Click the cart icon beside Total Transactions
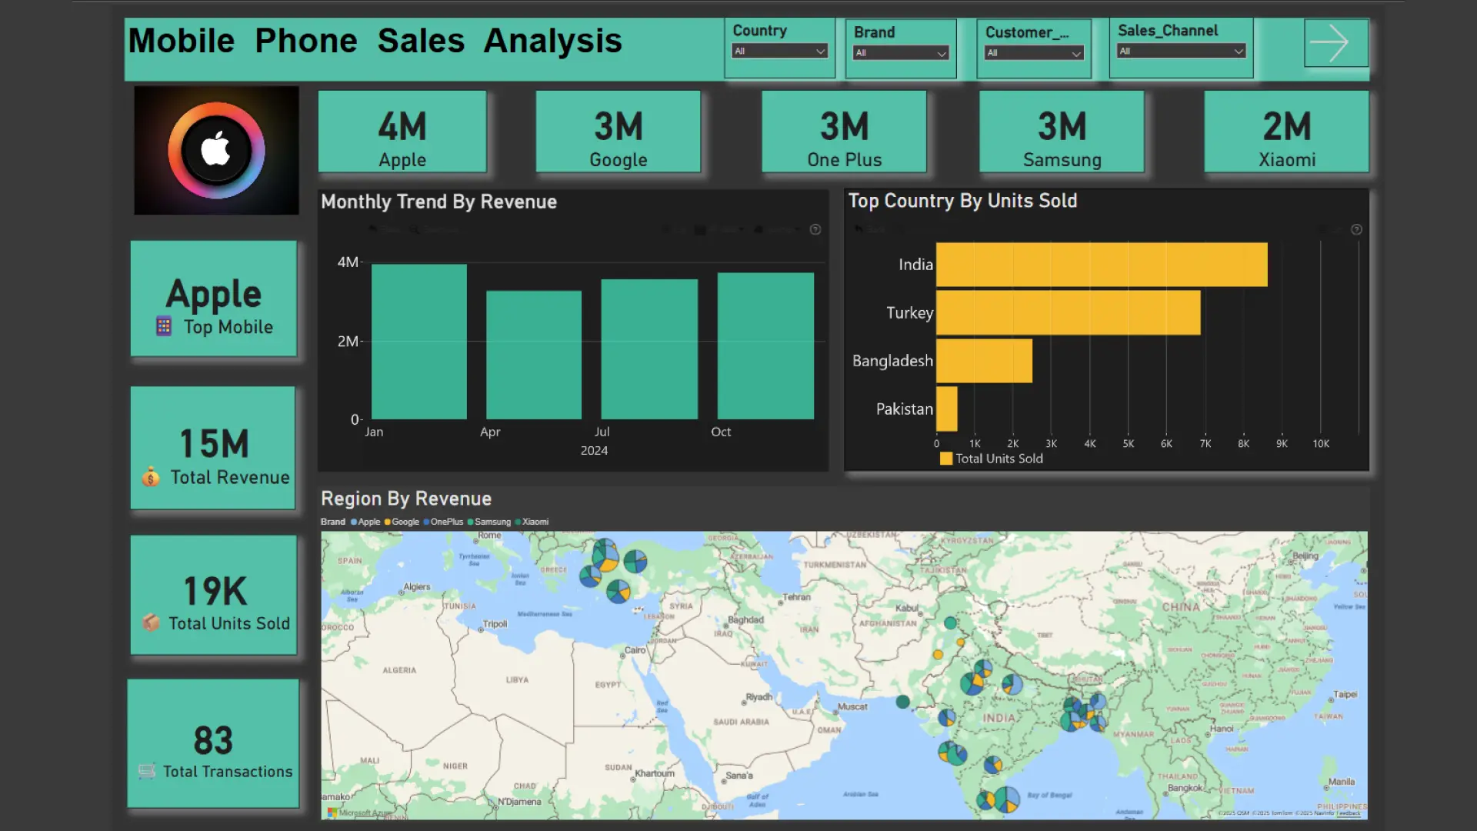This screenshot has height=831, width=1477. [147, 771]
